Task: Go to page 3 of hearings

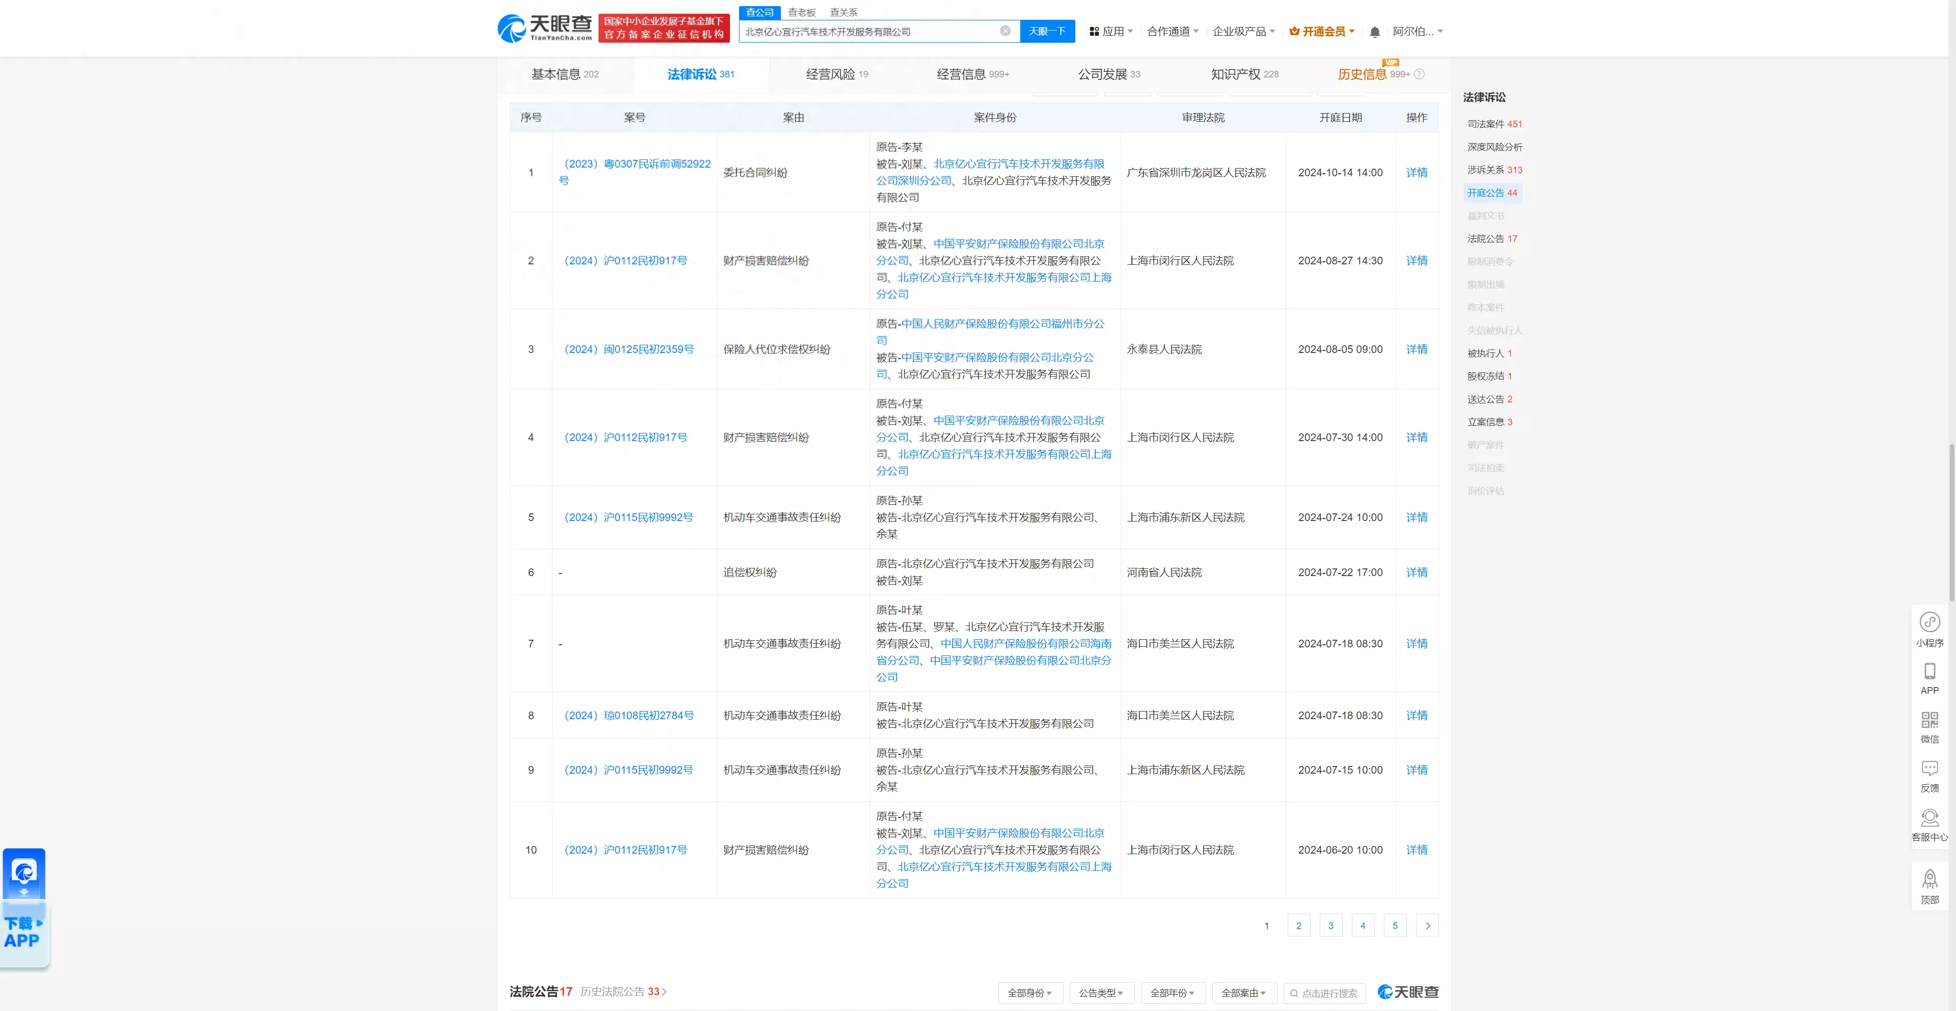Action: tap(1330, 925)
